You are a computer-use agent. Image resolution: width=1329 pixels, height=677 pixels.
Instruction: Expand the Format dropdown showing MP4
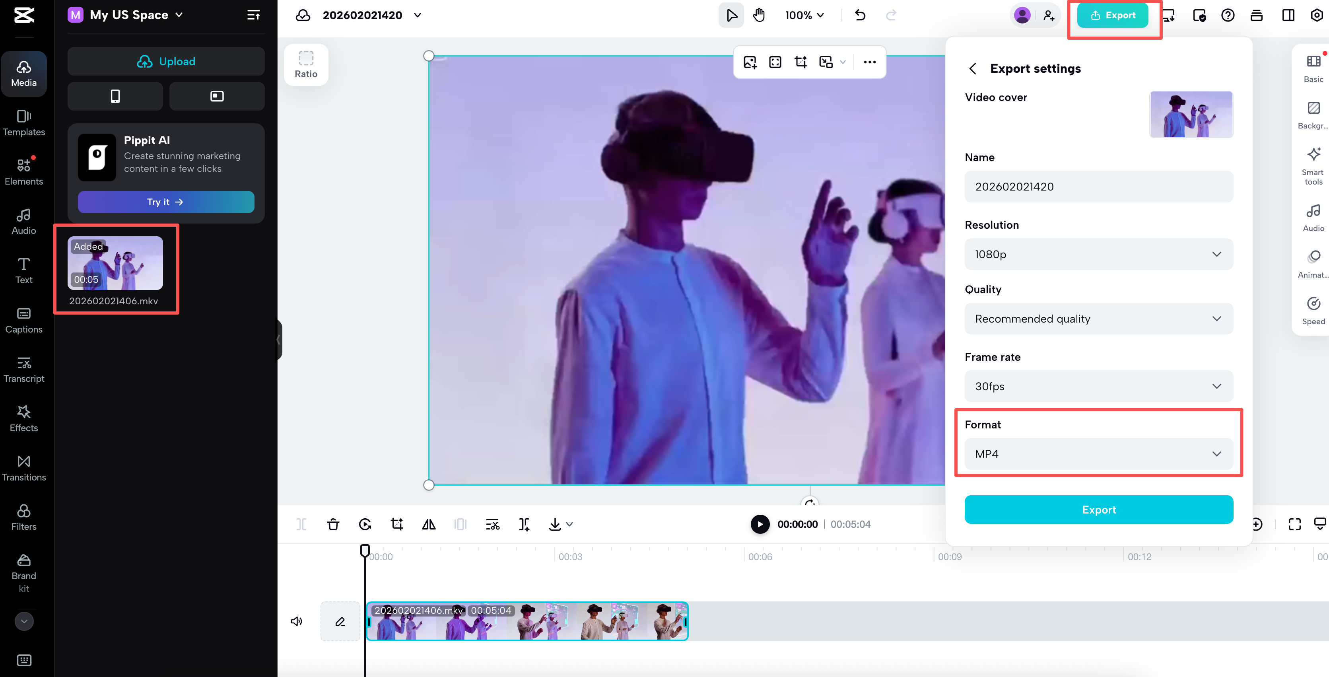1098,453
